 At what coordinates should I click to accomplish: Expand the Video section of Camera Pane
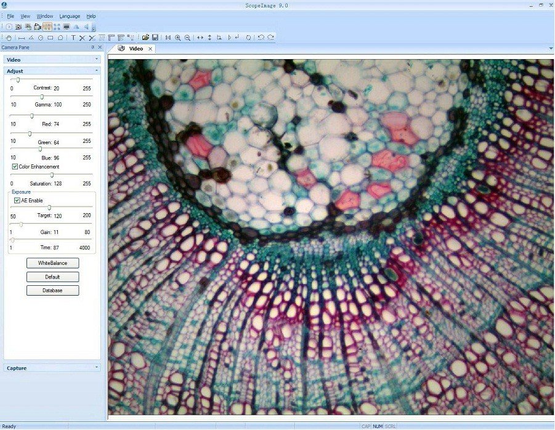(x=52, y=60)
